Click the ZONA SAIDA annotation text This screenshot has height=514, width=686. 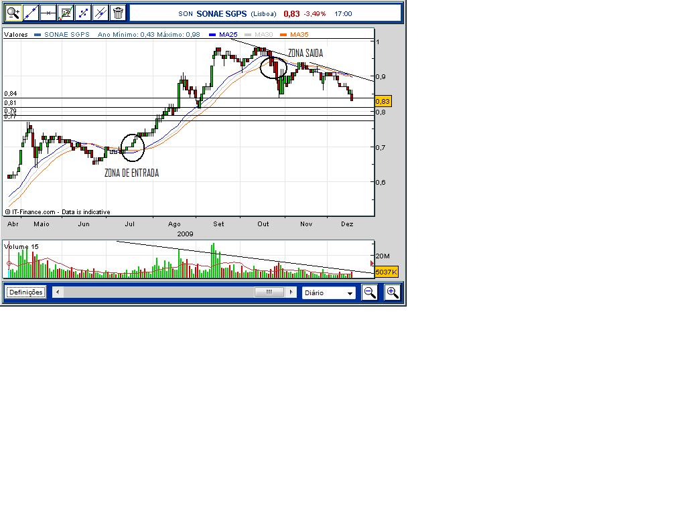[305, 53]
